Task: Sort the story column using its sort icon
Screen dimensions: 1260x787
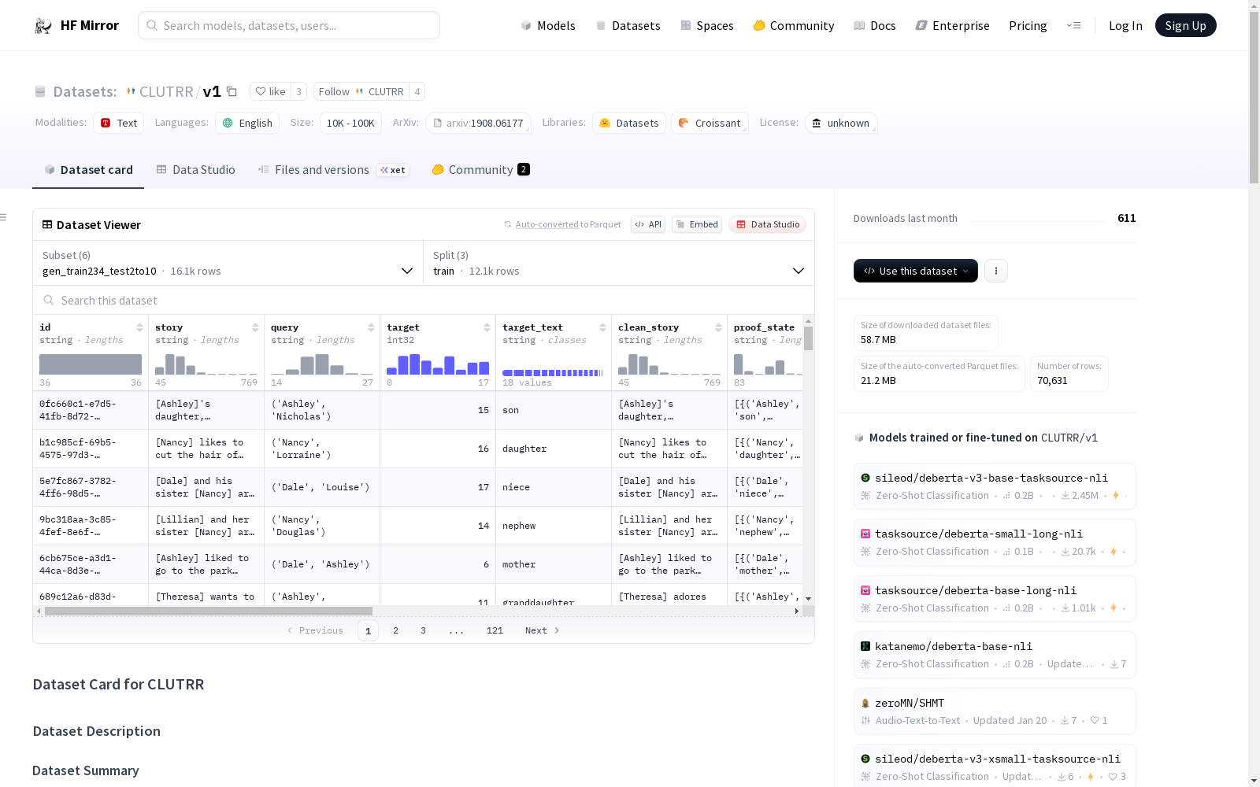Action: click(x=255, y=327)
